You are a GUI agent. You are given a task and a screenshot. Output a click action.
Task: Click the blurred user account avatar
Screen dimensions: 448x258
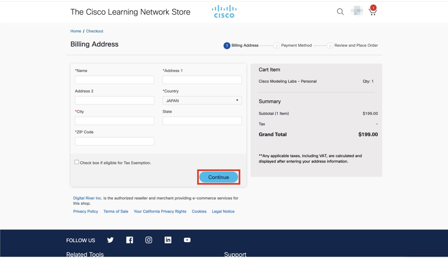[x=357, y=12]
